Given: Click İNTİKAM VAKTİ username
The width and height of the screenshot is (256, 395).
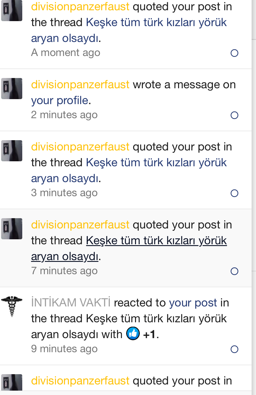Looking at the screenshot, I should click(x=71, y=302).
